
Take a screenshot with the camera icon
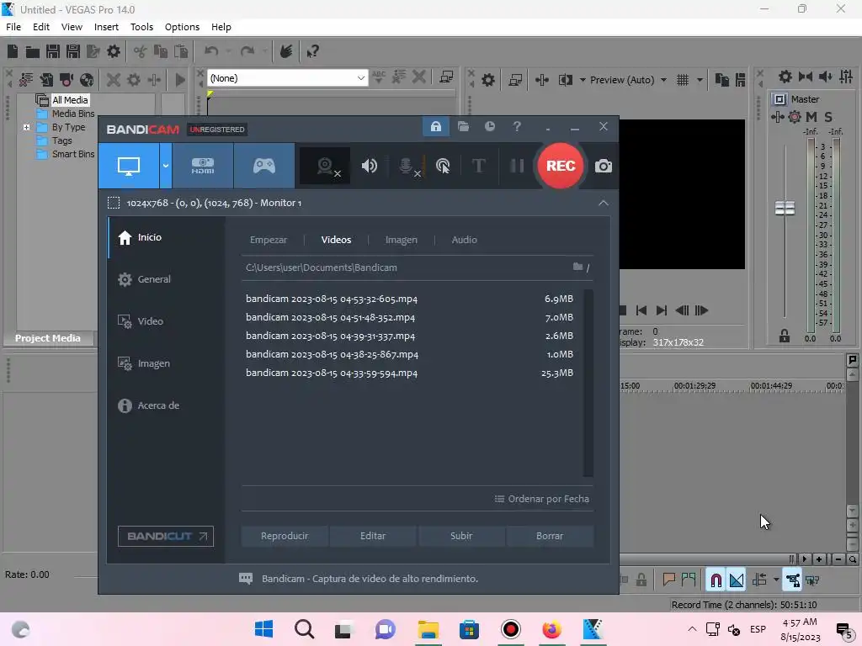pos(603,166)
